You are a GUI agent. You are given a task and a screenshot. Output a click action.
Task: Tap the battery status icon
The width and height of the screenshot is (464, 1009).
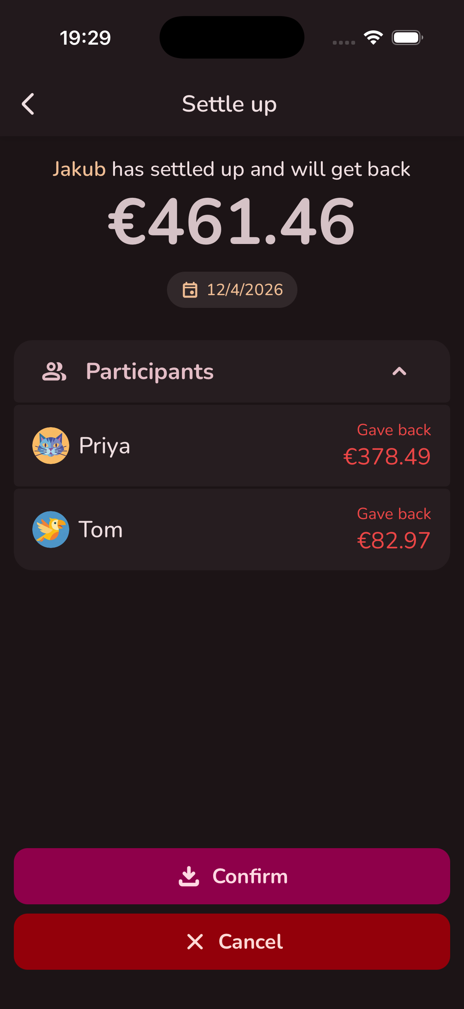[x=407, y=38]
